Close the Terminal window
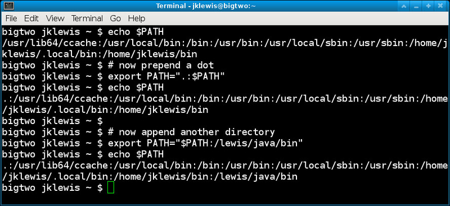 (441, 6)
